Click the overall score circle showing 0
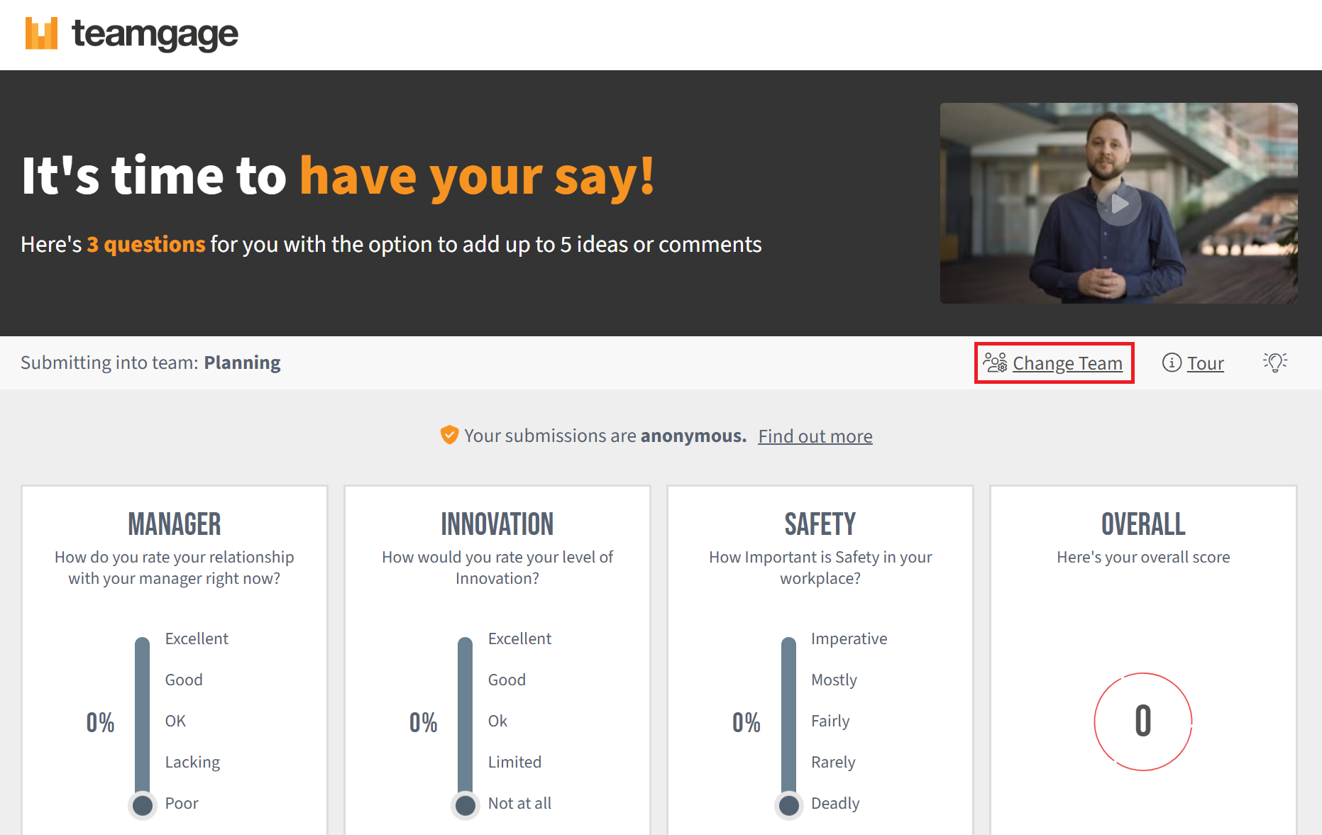The width and height of the screenshot is (1322, 835). pos(1142,721)
